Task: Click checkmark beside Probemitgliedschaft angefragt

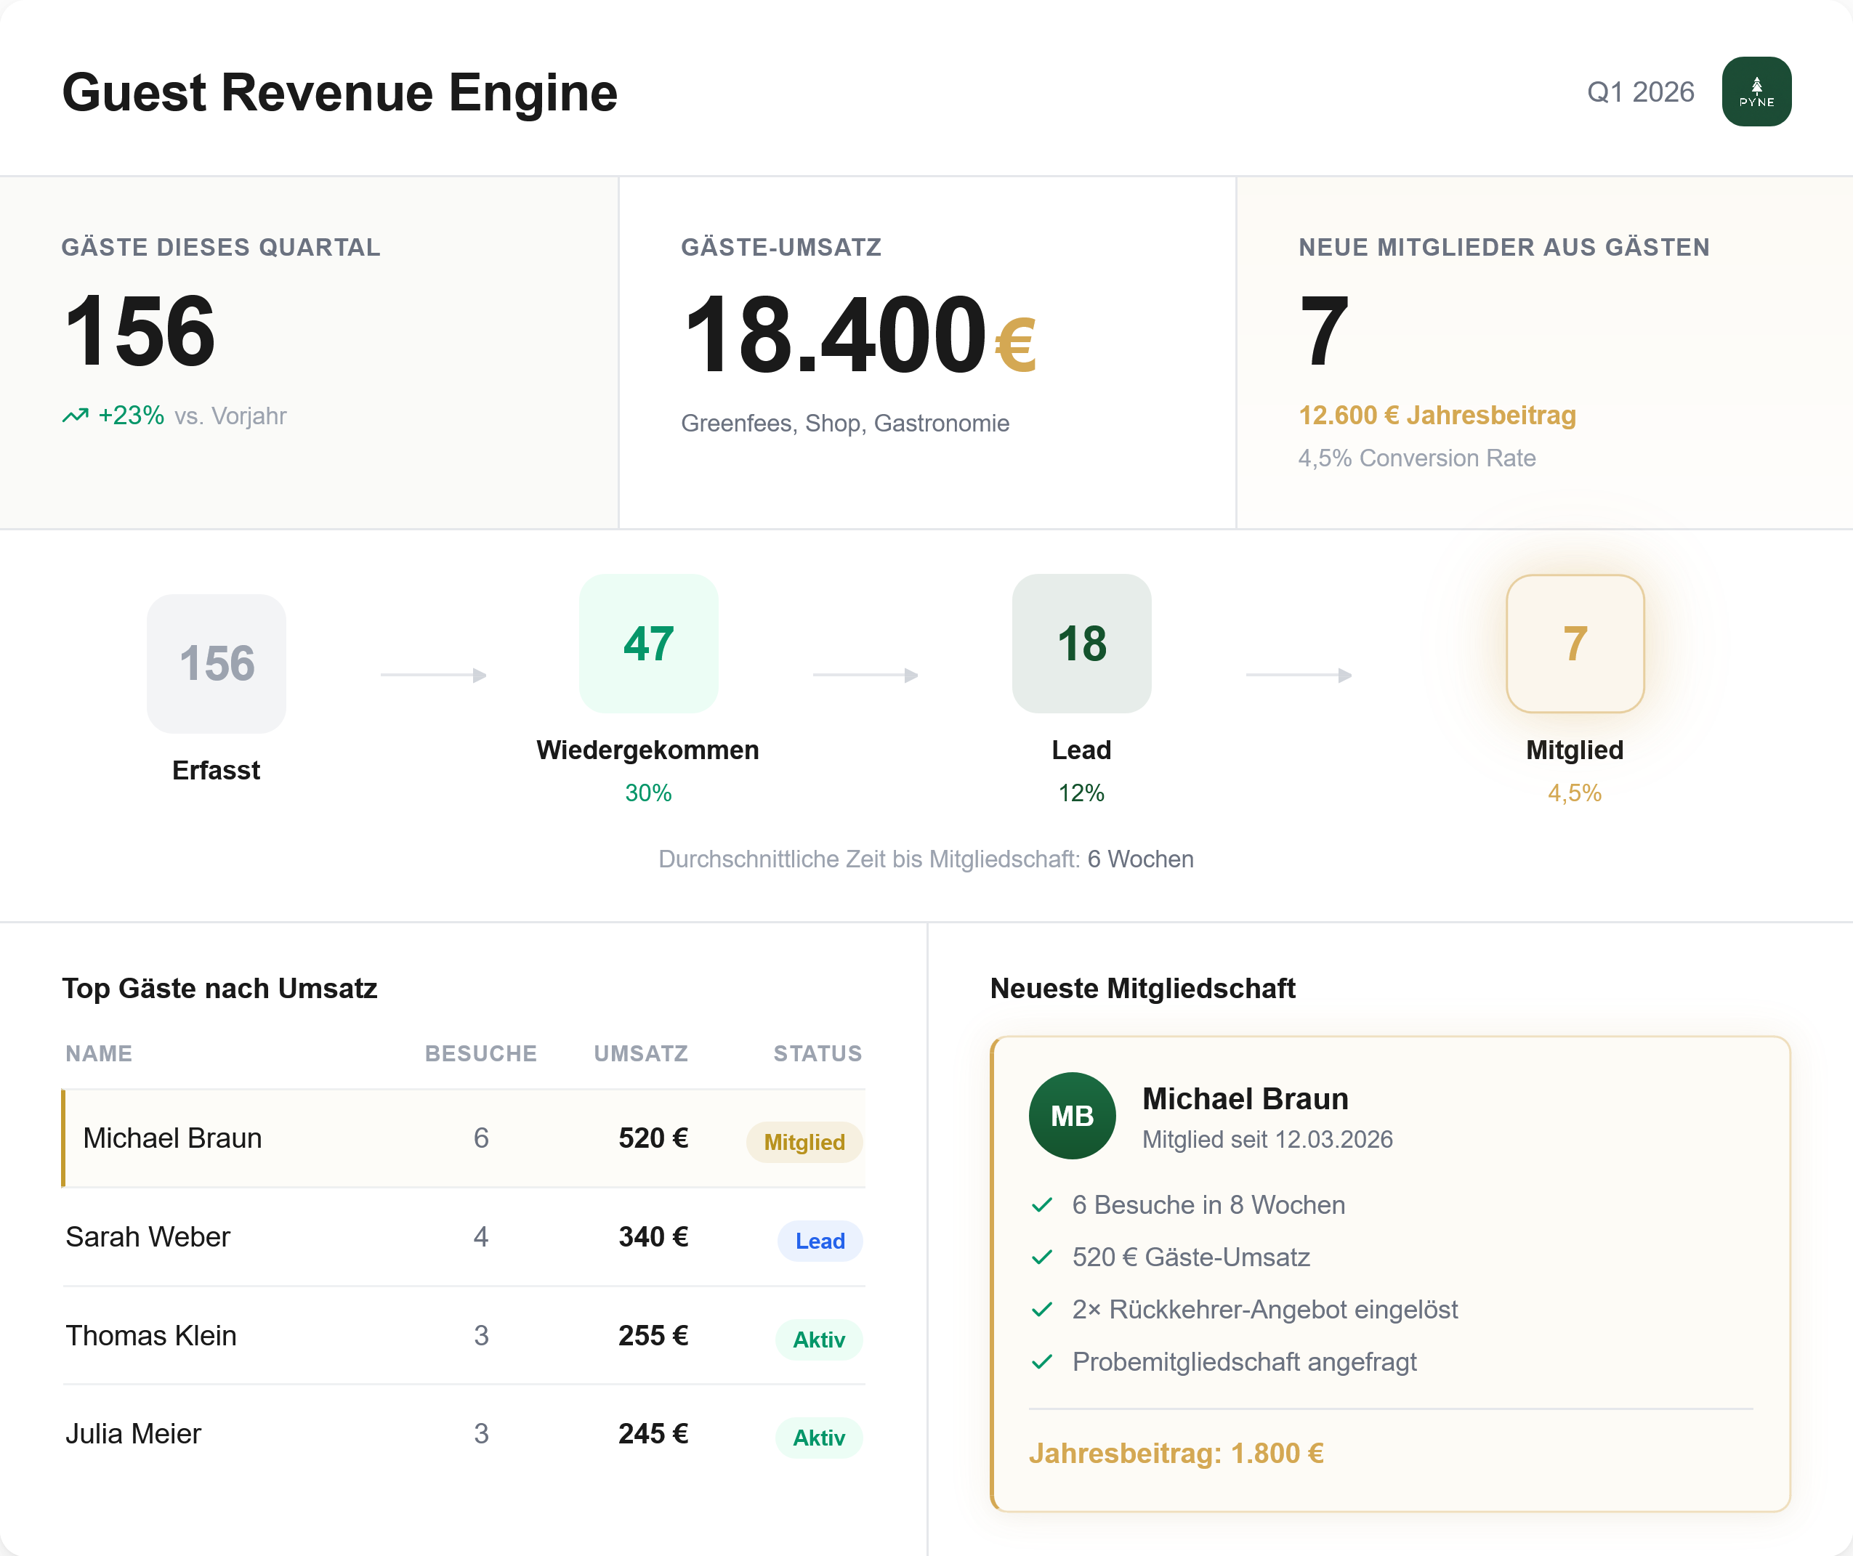Action: (1042, 1362)
